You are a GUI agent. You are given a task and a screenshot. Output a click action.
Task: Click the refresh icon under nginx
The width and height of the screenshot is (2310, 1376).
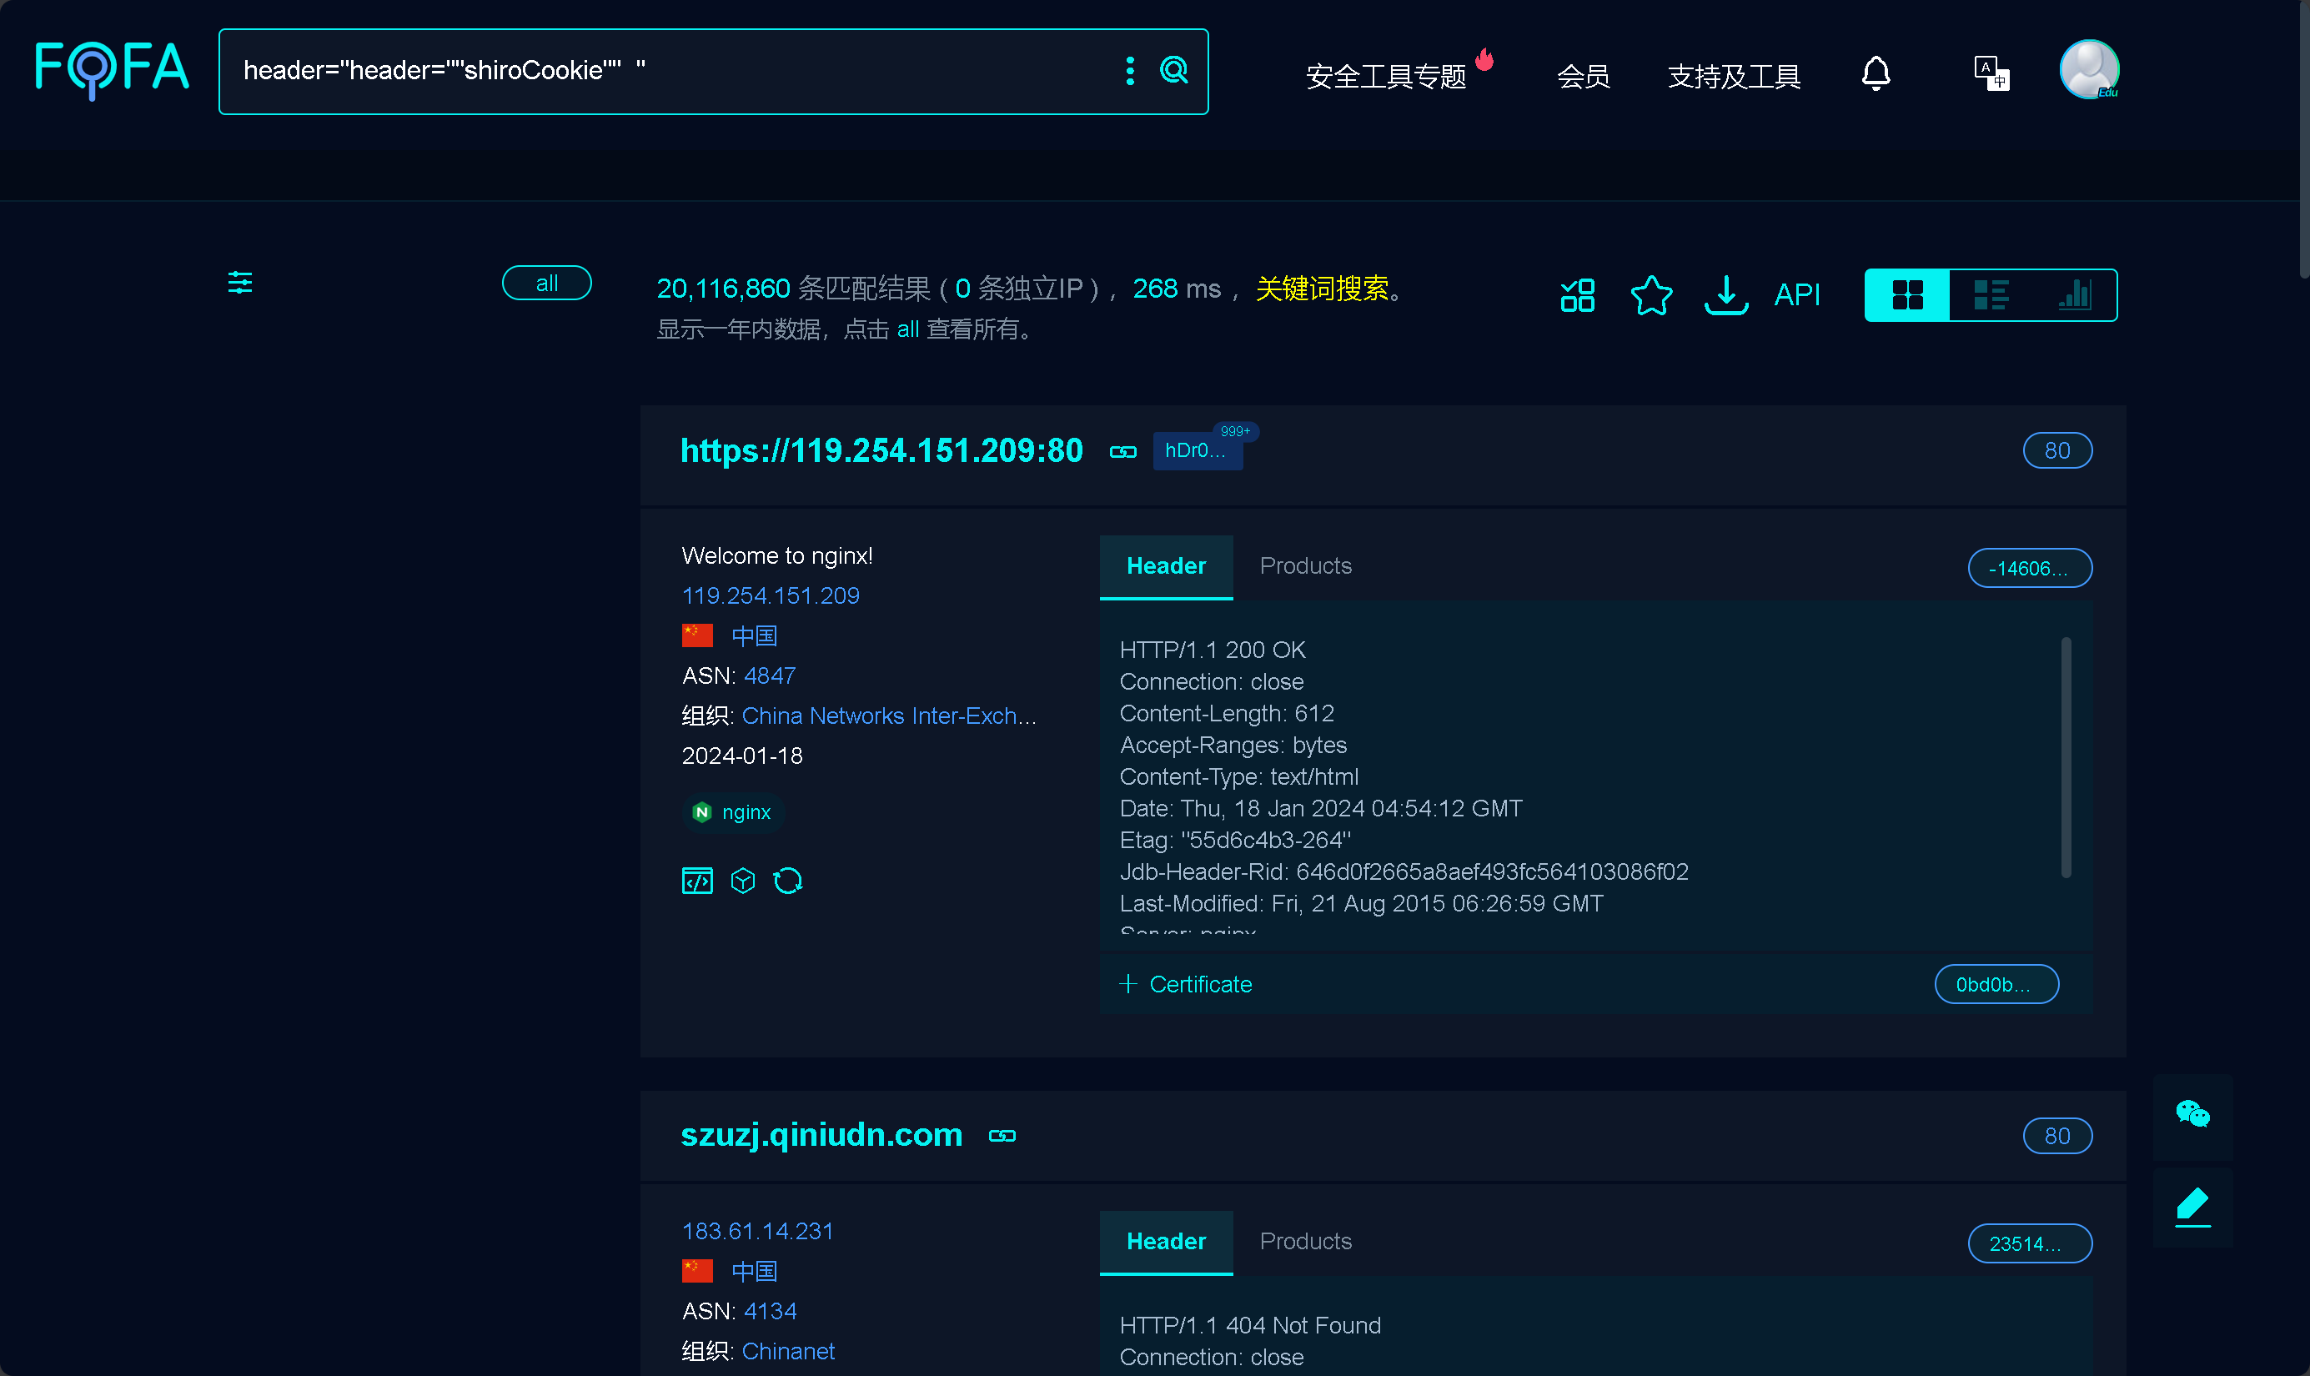pos(788,881)
